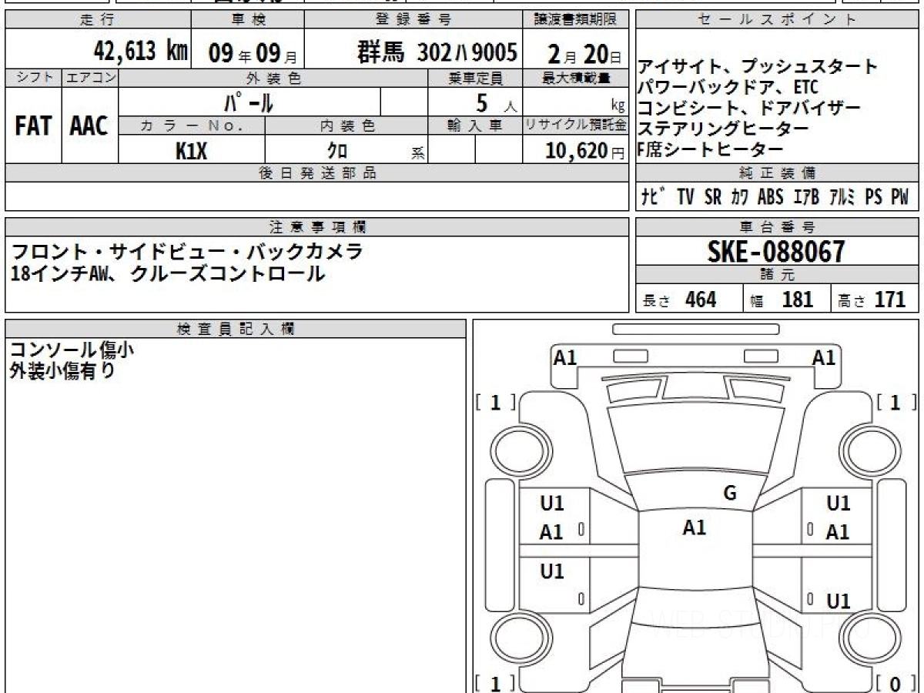
Task: Click the コンソール傷小 inspector note
Action: (x=72, y=350)
